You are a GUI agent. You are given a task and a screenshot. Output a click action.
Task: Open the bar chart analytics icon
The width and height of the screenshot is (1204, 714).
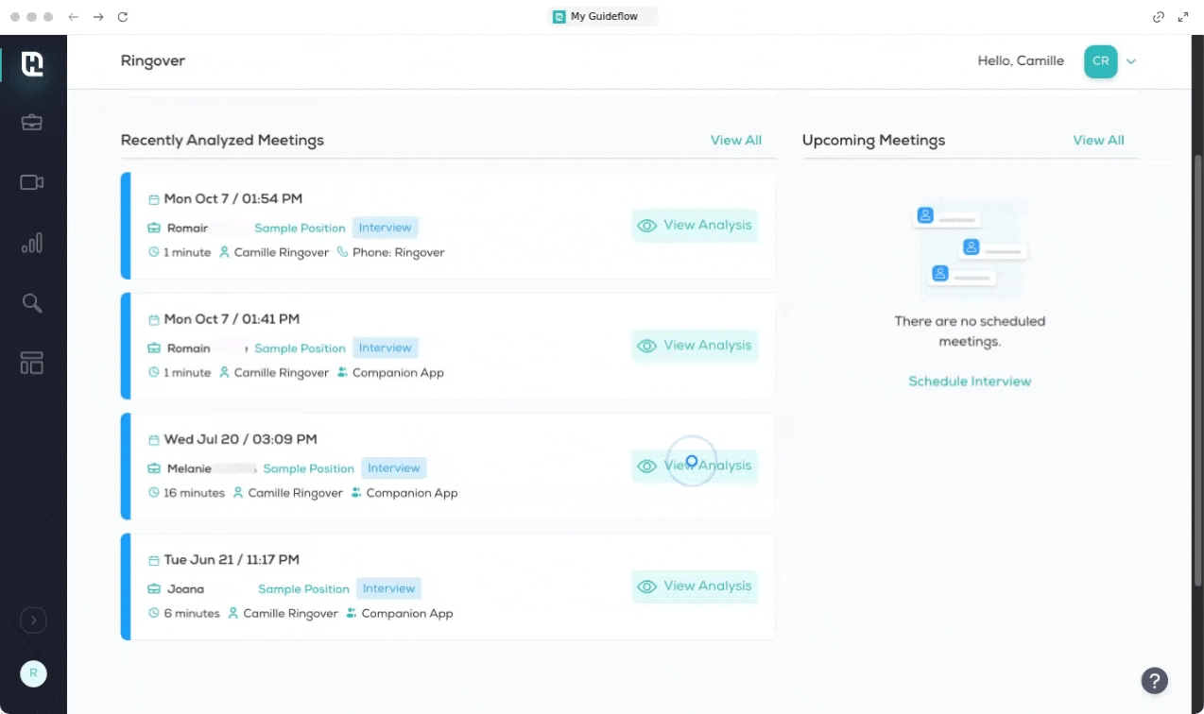32,244
